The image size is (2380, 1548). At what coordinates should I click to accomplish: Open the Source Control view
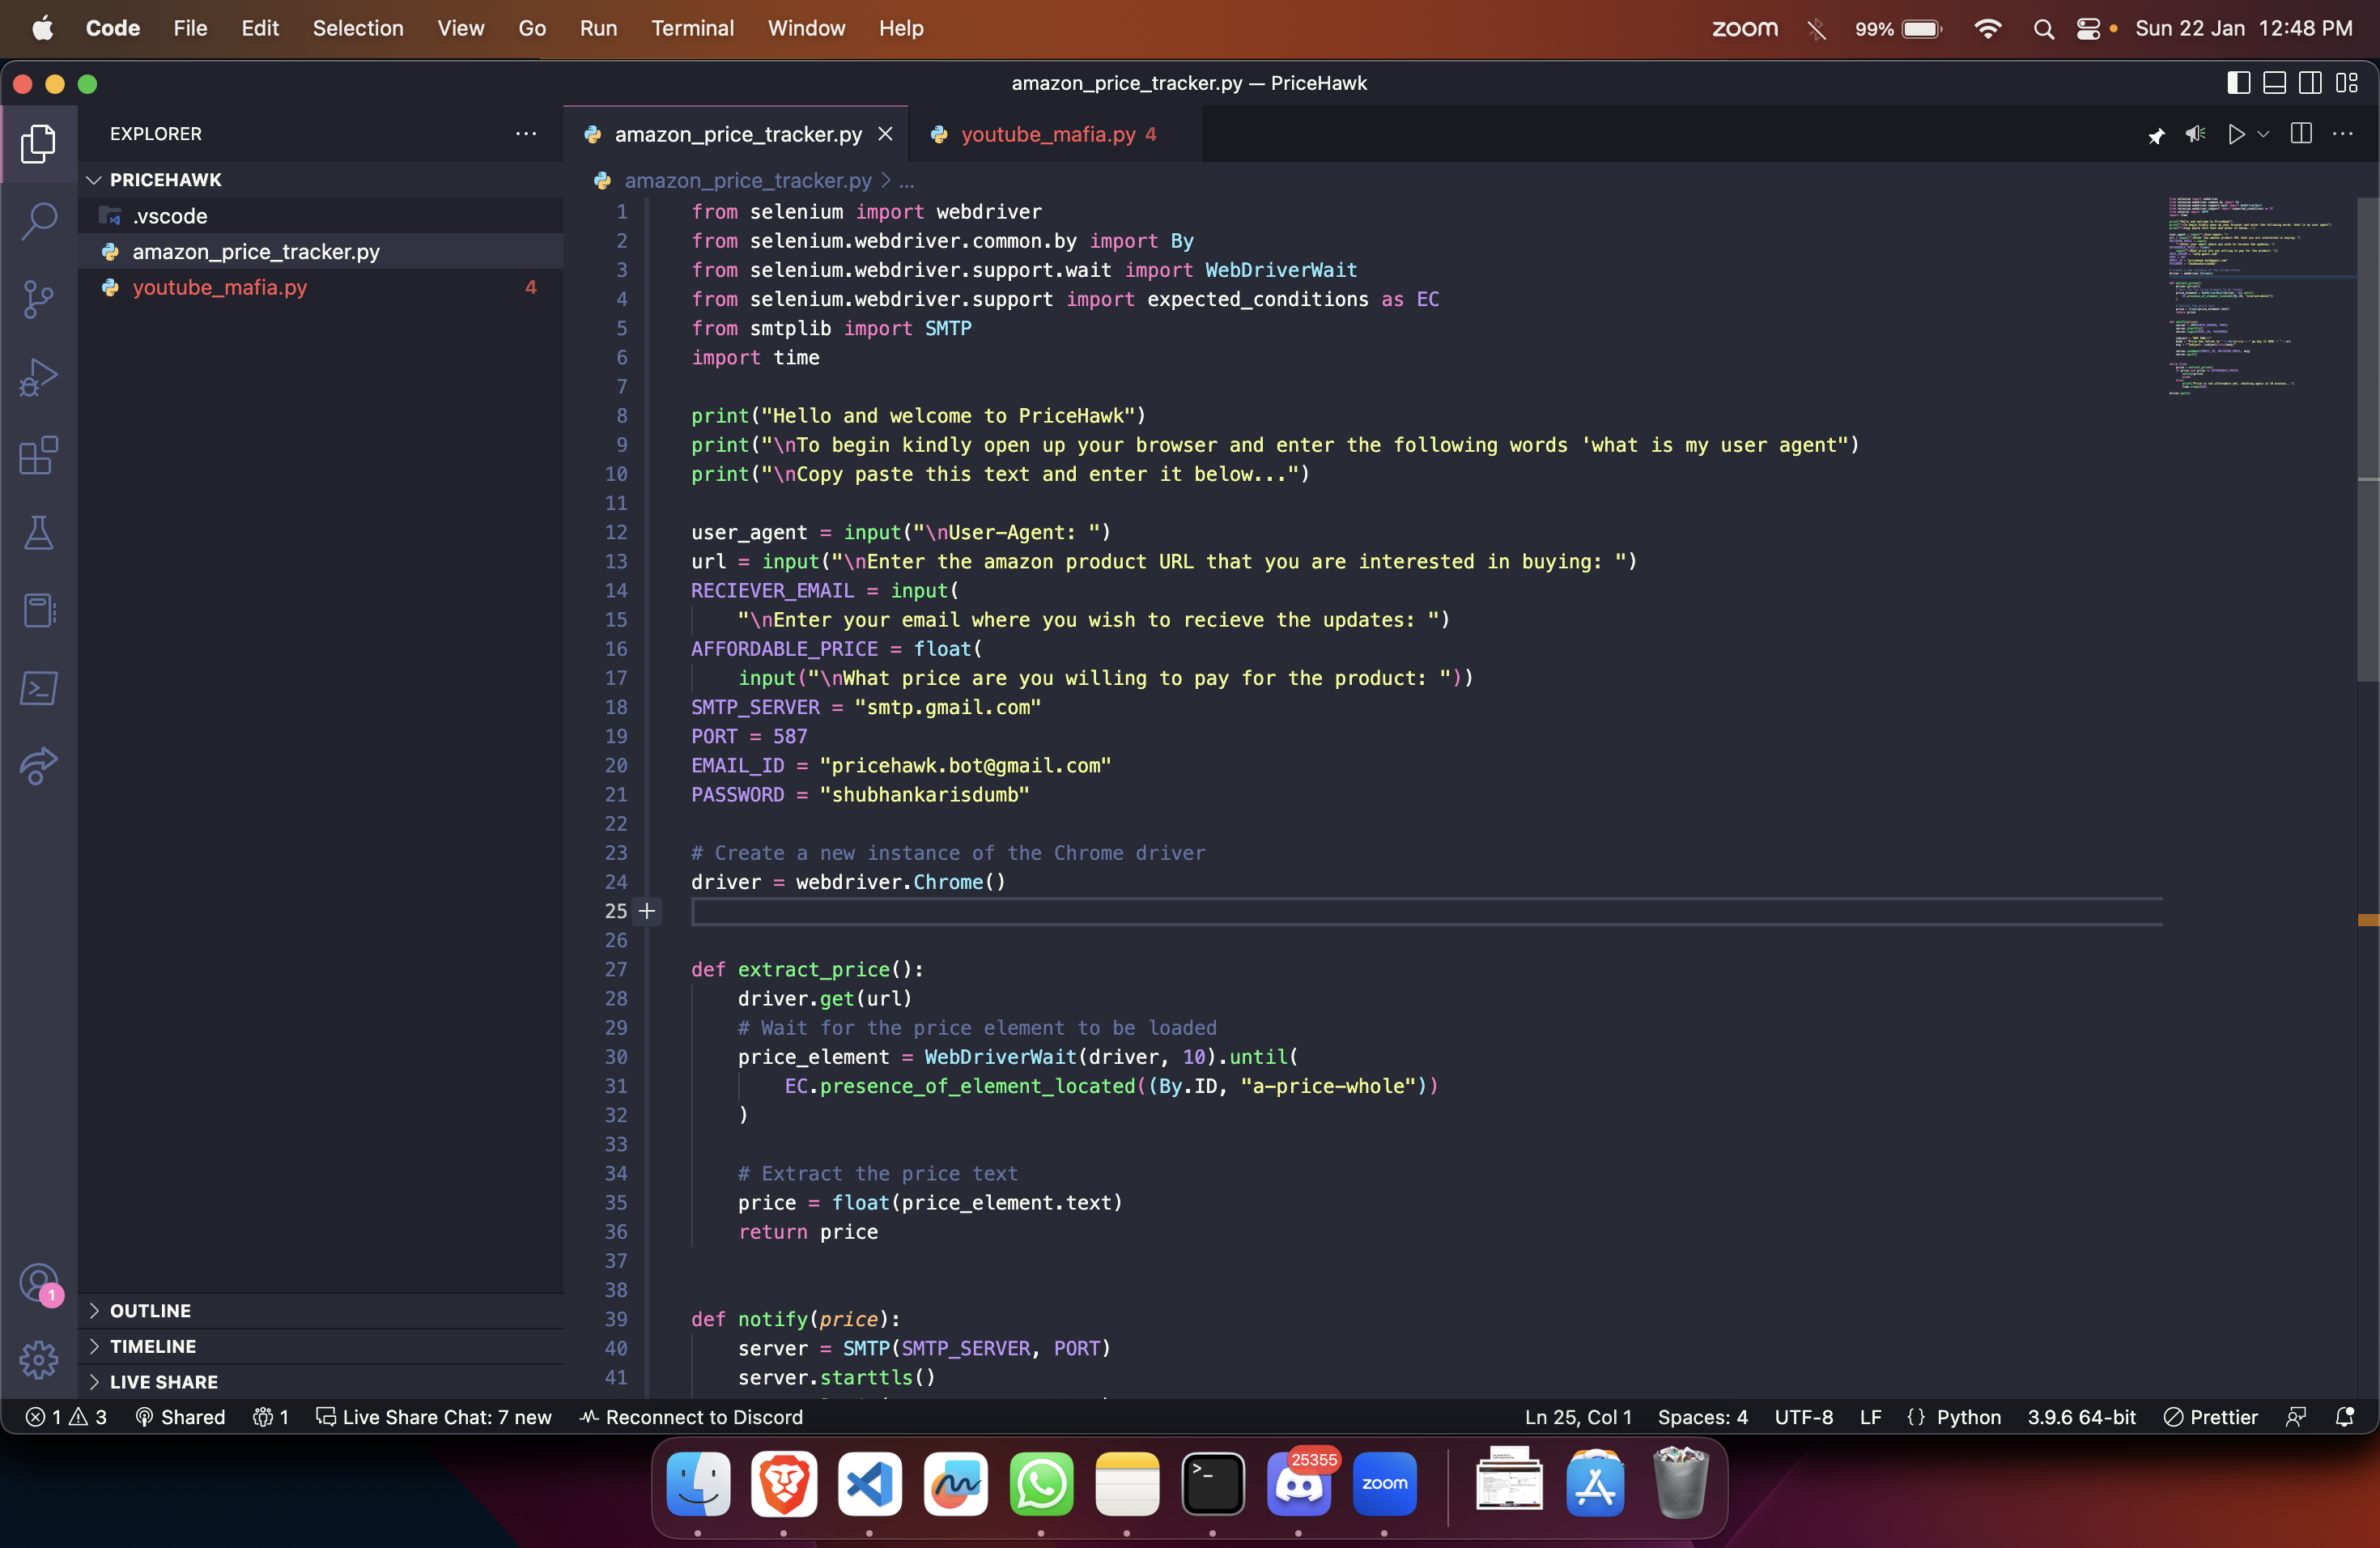click(x=38, y=299)
